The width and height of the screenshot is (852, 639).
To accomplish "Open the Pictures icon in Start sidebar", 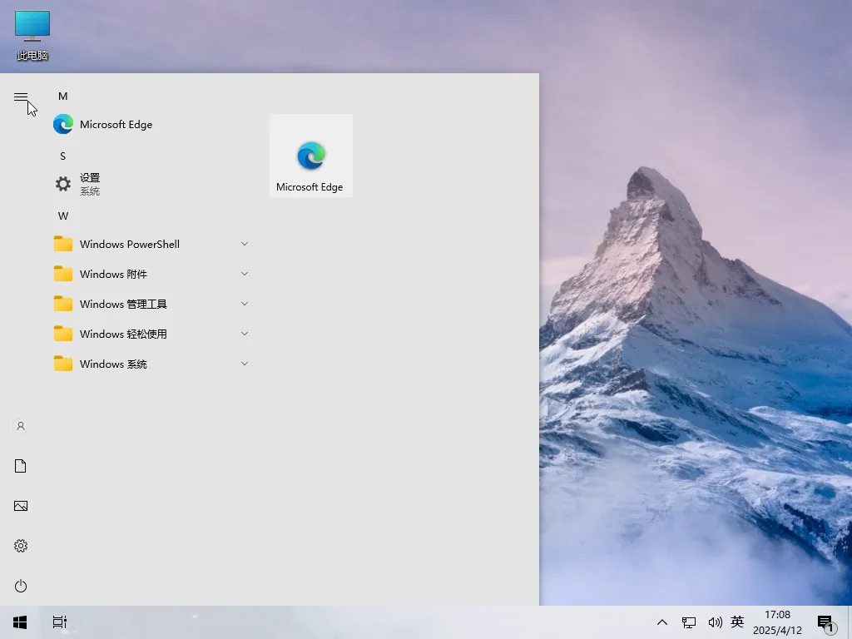I will coord(20,506).
